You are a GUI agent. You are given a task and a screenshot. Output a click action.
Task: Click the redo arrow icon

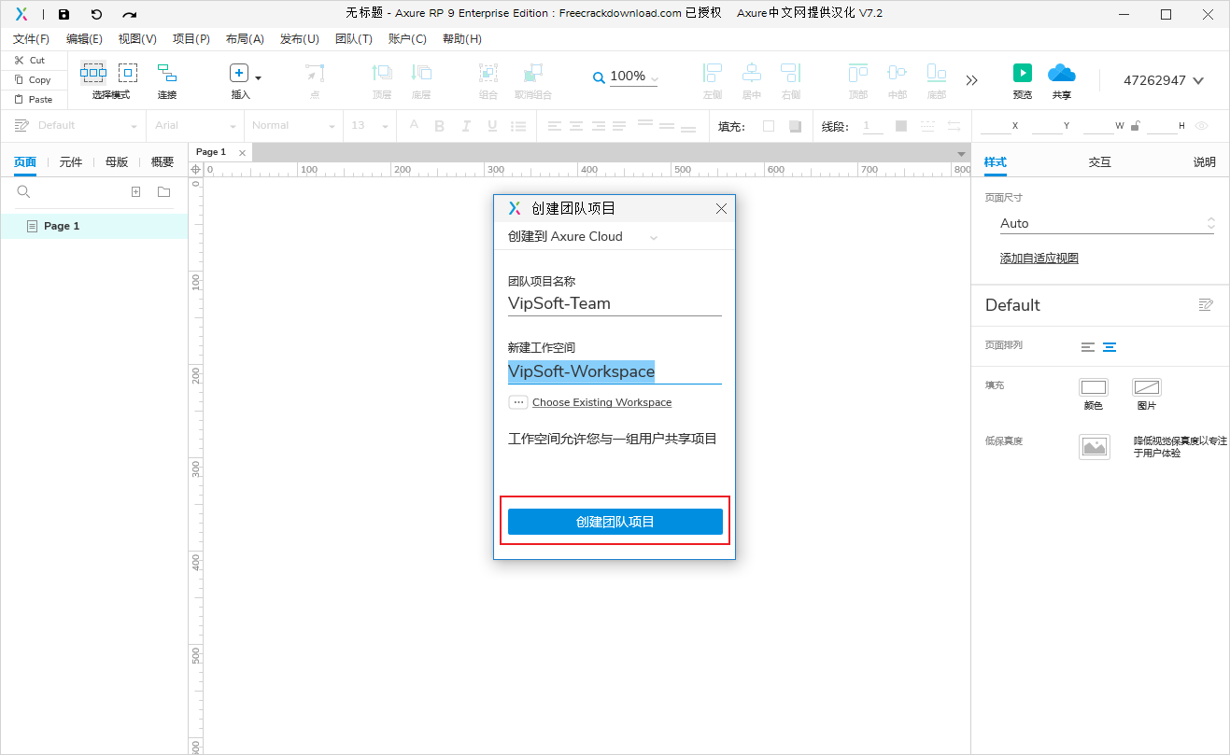click(x=129, y=14)
